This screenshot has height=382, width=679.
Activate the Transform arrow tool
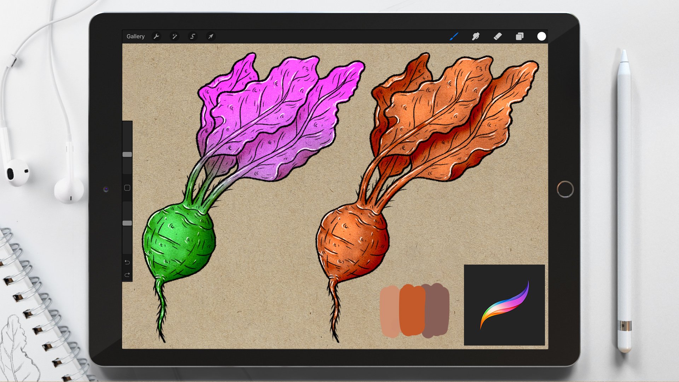pos(211,36)
